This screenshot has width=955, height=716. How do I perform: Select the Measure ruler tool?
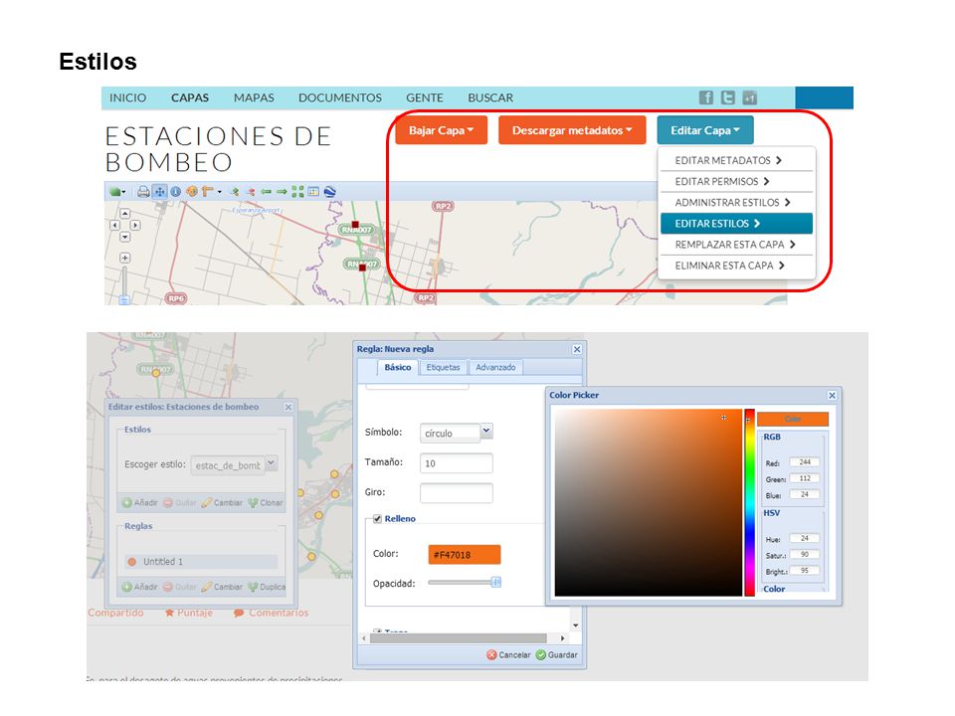click(x=207, y=192)
